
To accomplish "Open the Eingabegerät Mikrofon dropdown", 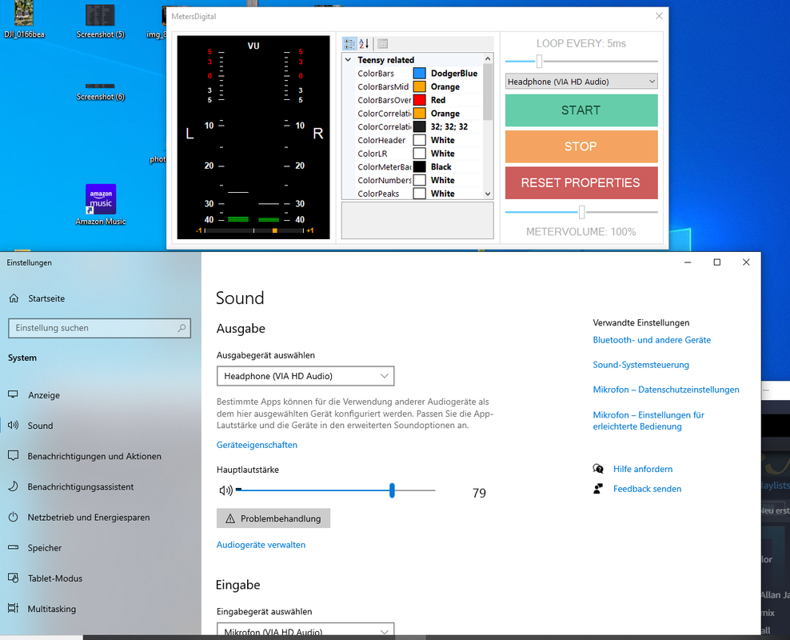I will (x=305, y=630).
